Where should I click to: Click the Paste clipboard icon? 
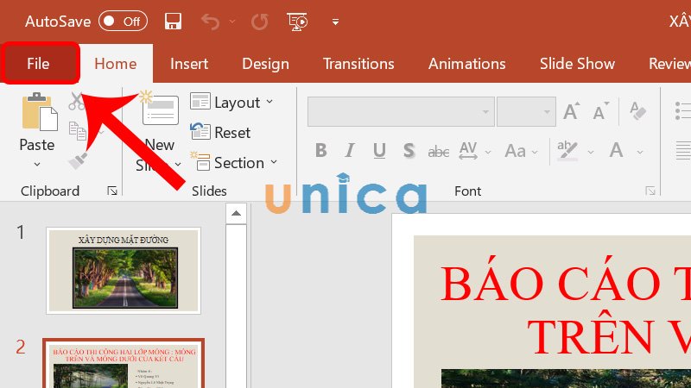point(37,113)
